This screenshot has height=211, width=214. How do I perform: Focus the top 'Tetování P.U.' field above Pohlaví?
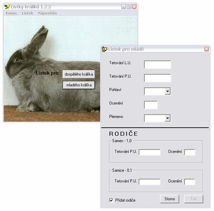157,78
